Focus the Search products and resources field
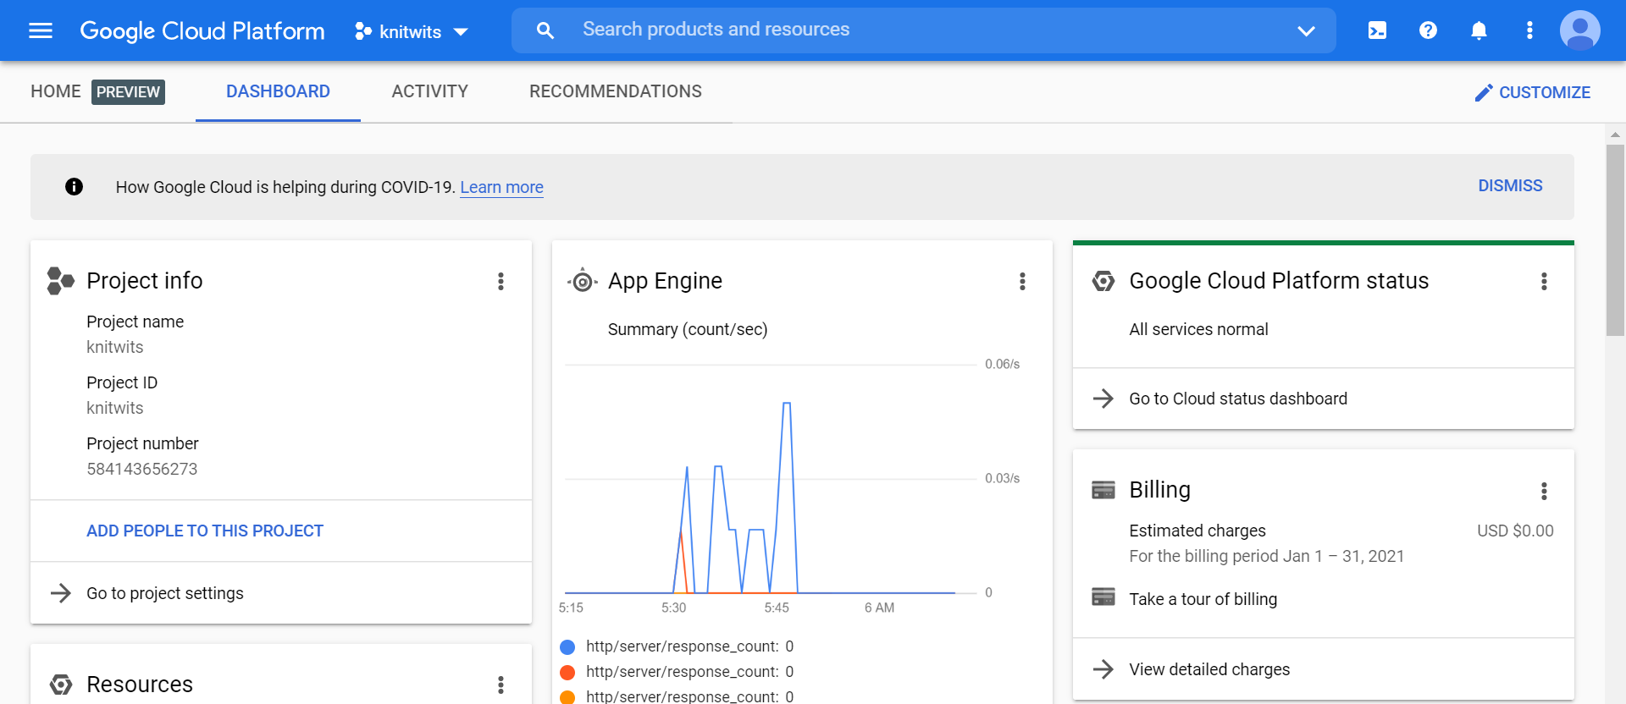This screenshot has width=1626, height=704. 923,30
